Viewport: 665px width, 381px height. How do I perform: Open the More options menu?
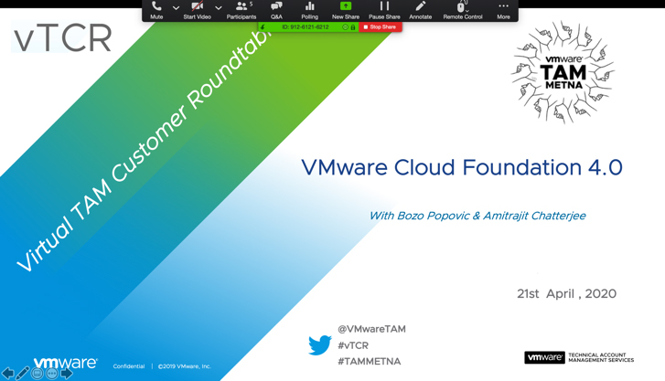point(503,10)
